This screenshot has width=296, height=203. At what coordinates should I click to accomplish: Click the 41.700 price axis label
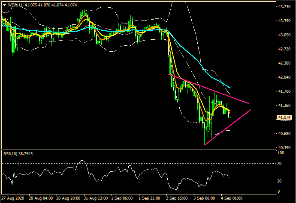285,91
